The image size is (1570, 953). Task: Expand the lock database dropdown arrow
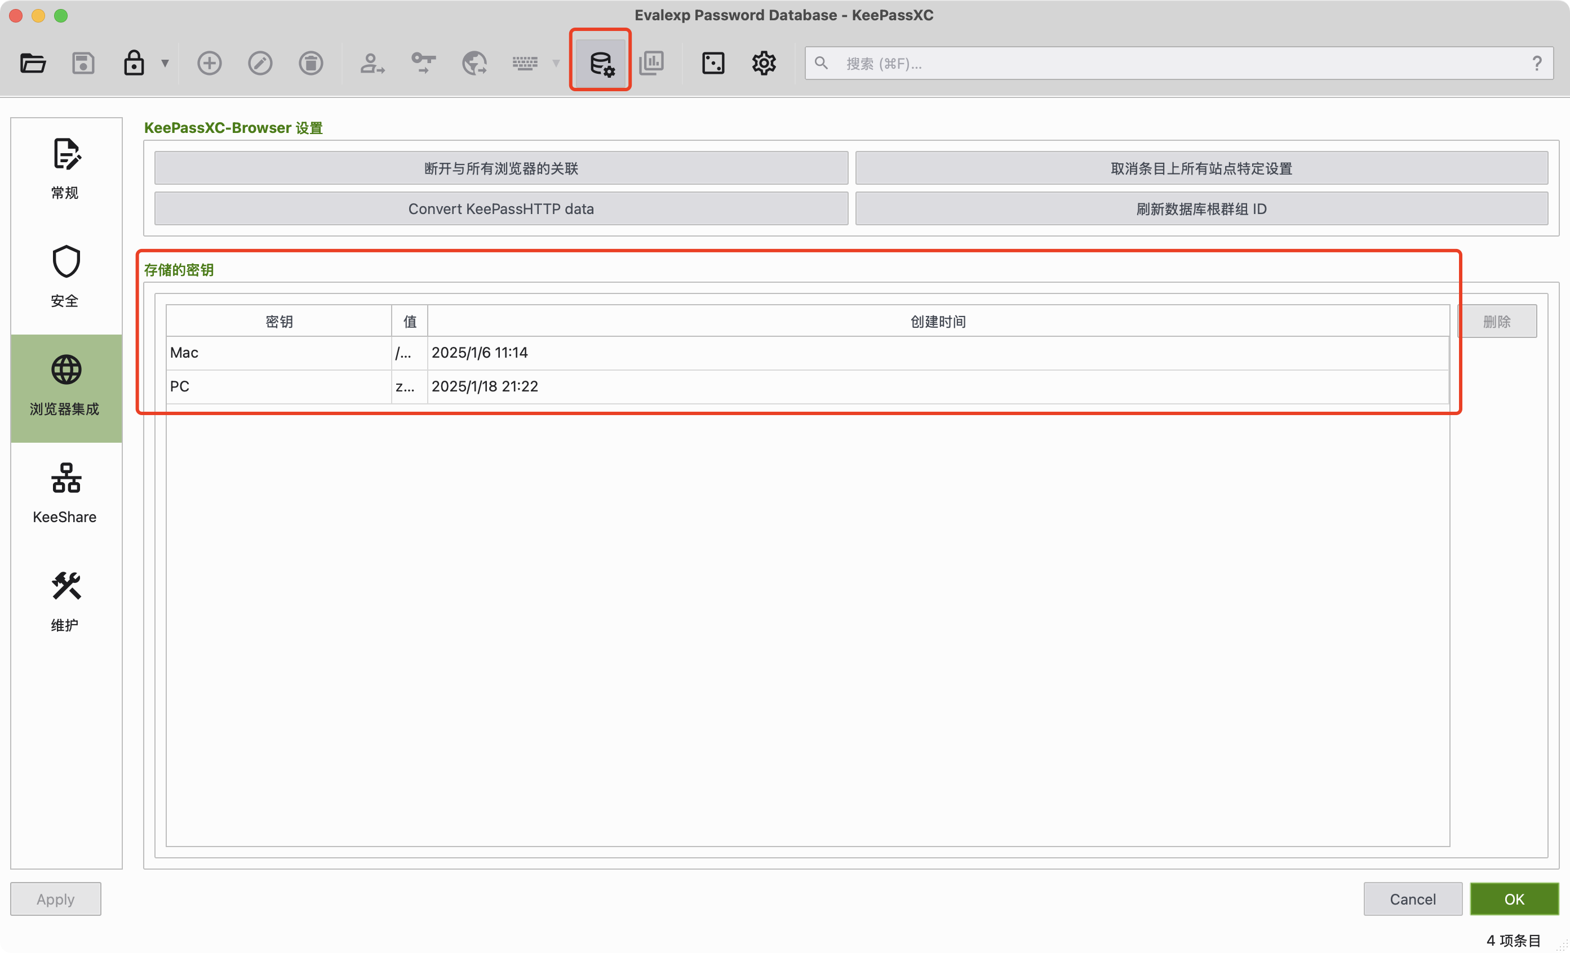coord(165,63)
